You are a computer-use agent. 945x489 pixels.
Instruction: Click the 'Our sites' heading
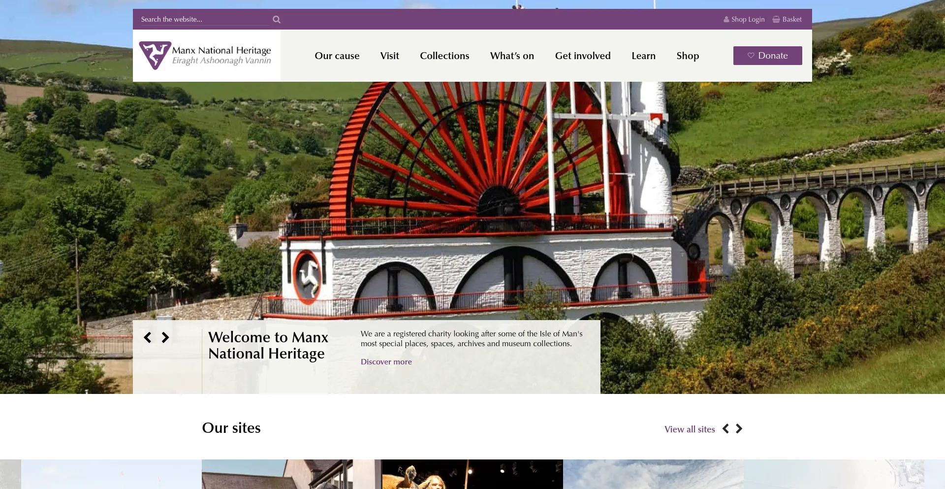[231, 427]
